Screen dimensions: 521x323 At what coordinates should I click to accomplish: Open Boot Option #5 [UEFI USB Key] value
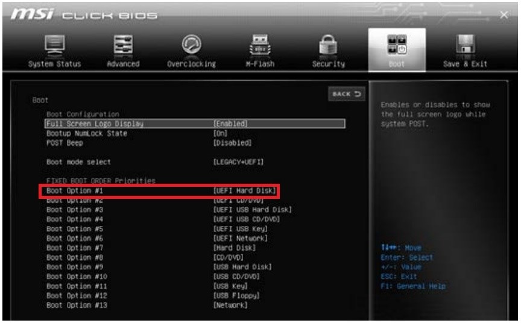coord(240,229)
